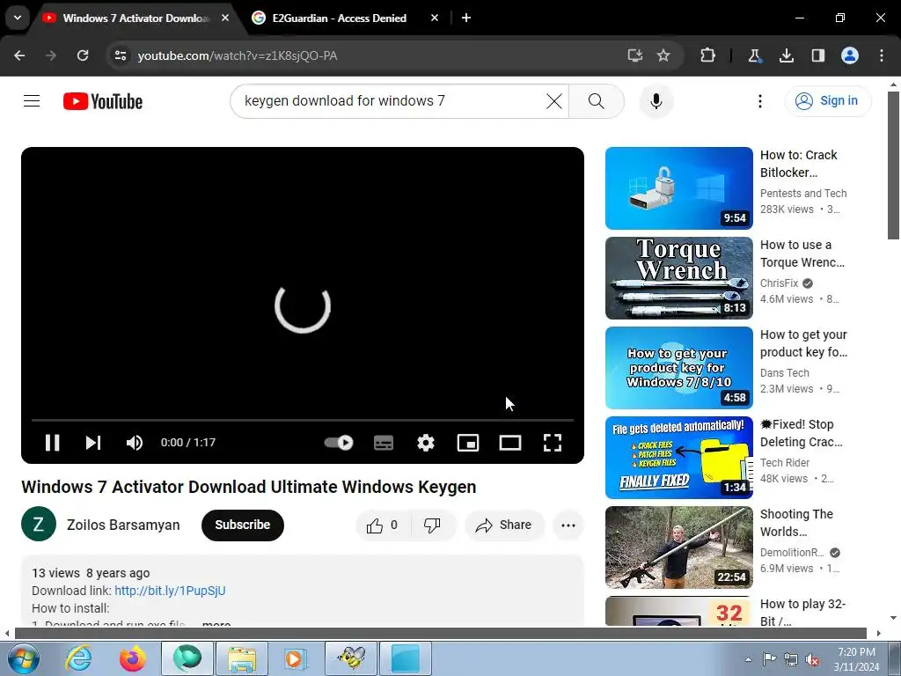Pause the video
Screen dimensions: 901x676
point(52,443)
